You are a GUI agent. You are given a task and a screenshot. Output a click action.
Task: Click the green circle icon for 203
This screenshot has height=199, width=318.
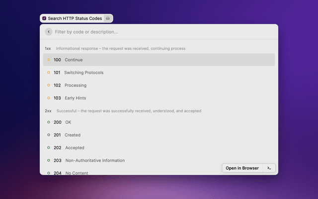point(49,160)
